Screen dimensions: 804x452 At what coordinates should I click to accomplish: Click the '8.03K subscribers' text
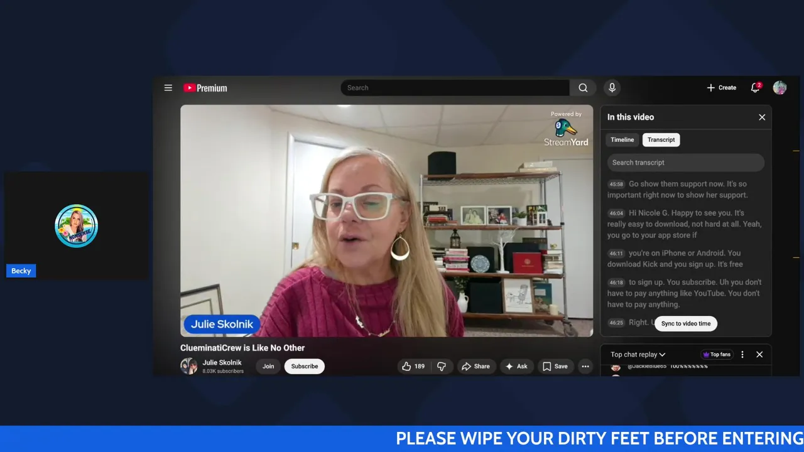223,372
